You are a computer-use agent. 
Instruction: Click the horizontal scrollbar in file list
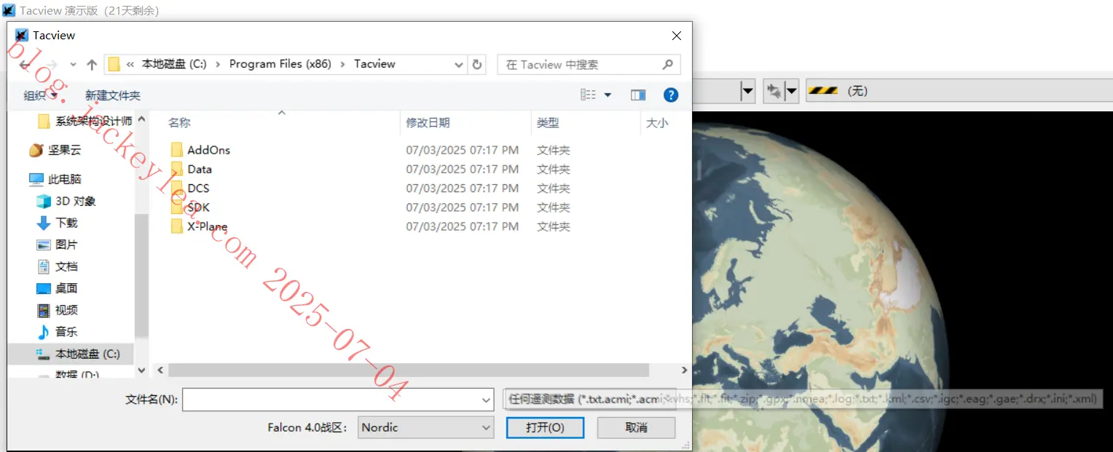(409, 370)
